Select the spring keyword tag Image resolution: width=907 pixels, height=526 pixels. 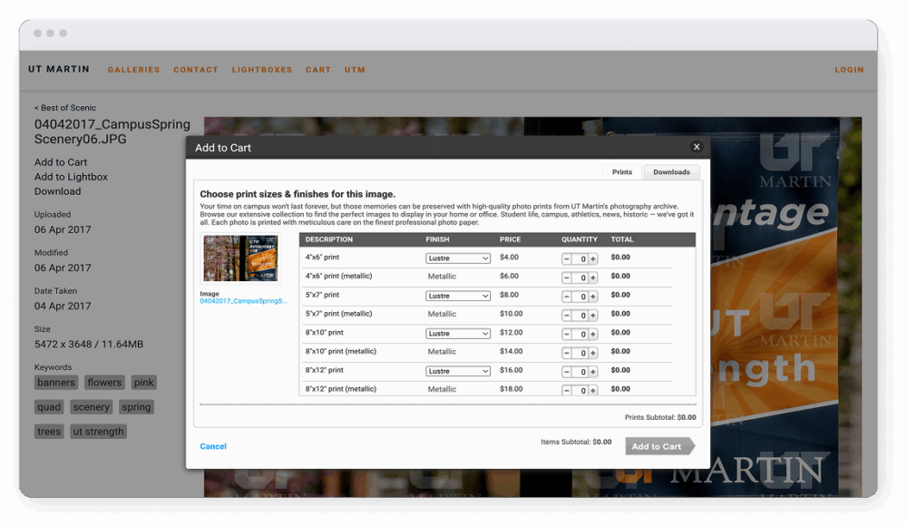coord(136,407)
